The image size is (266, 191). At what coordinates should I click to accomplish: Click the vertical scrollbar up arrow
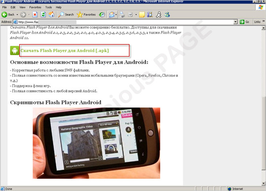pos(263,28)
